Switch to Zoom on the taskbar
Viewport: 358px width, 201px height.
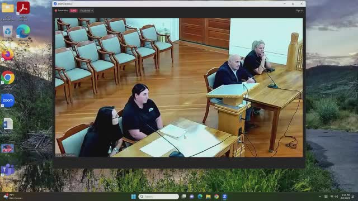[x=225, y=197]
